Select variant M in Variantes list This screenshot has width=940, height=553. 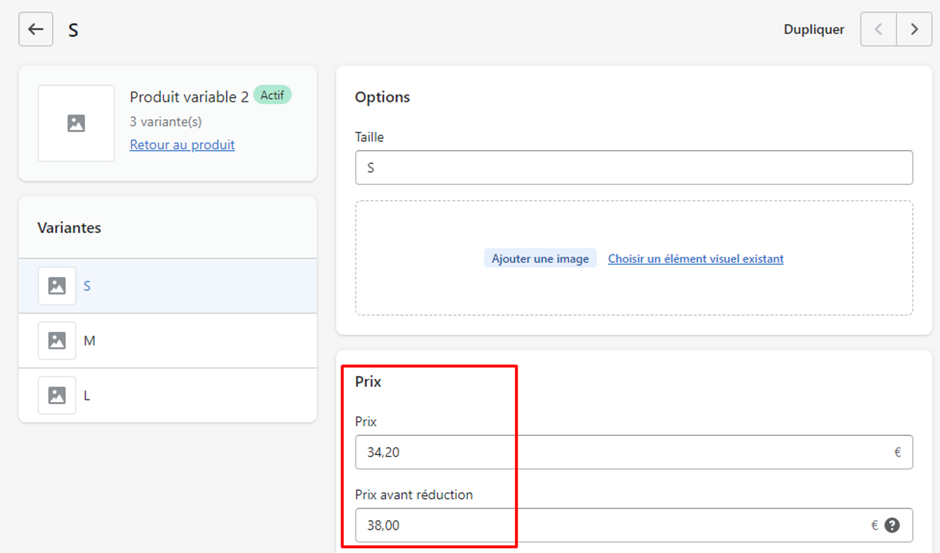(x=168, y=341)
